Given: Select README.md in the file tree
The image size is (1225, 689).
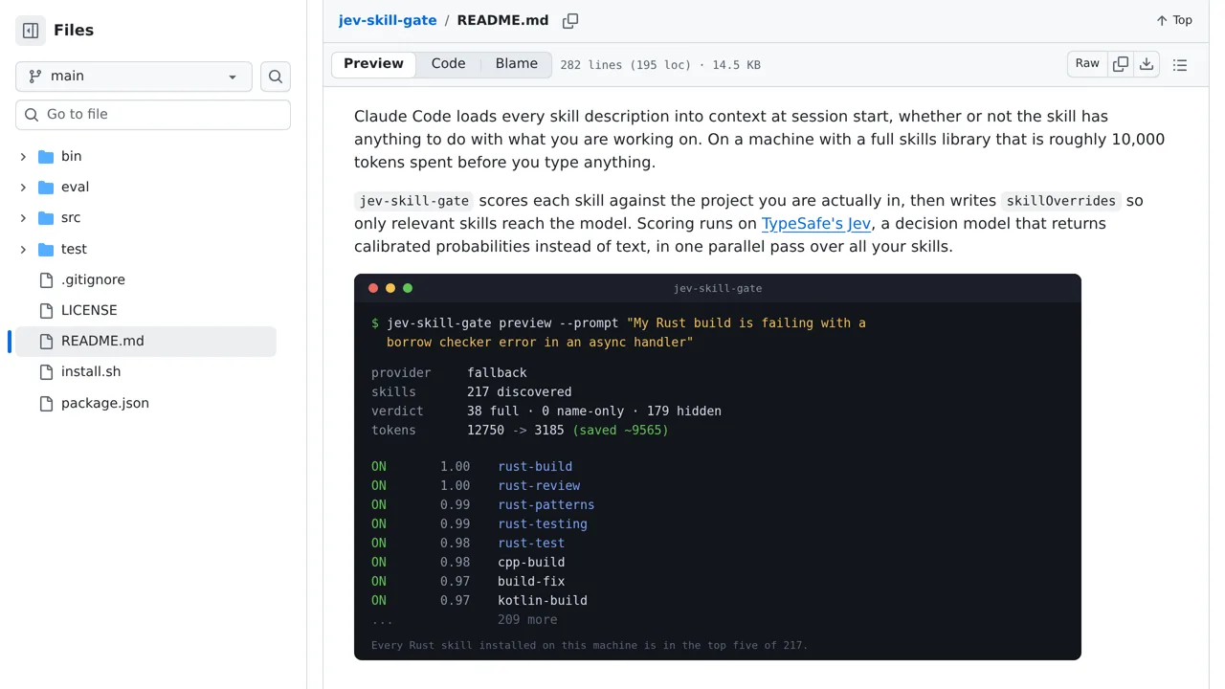Looking at the screenshot, I should tap(145, 341).
